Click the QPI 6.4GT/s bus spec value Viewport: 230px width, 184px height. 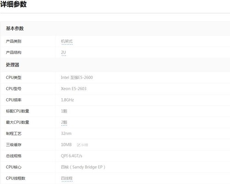[71, 156]
